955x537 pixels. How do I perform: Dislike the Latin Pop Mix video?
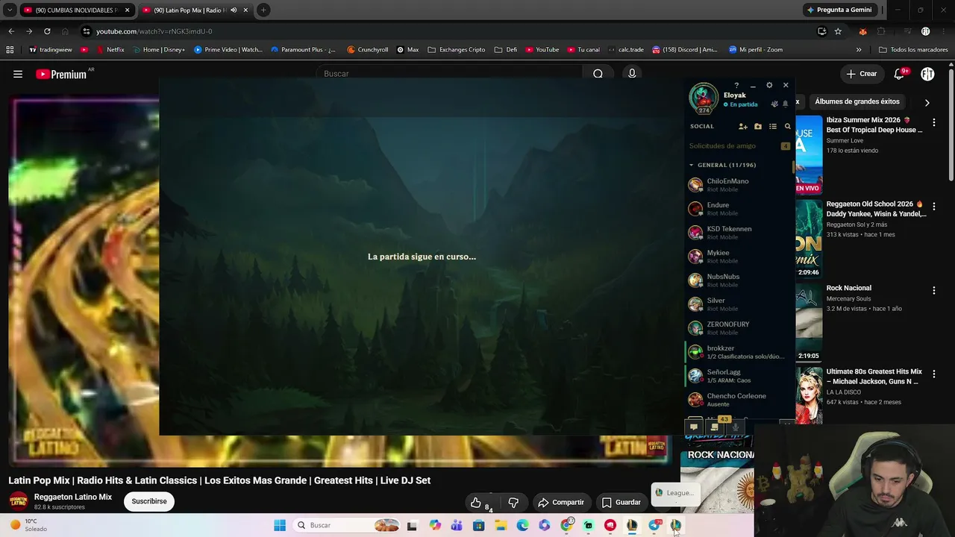click(513, 503)
